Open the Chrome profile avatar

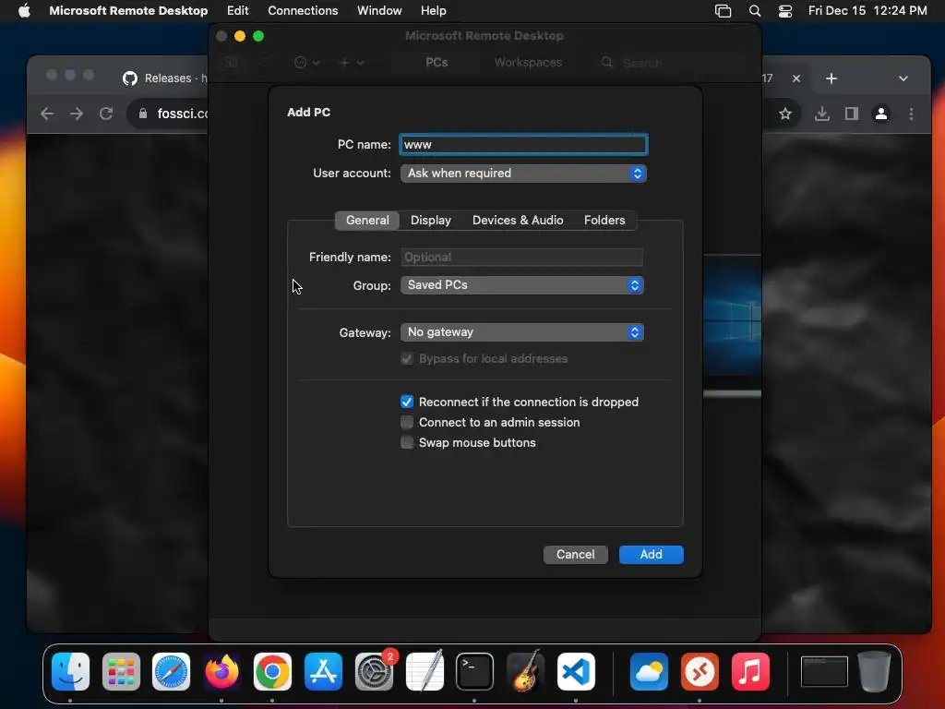click(881, 114)
